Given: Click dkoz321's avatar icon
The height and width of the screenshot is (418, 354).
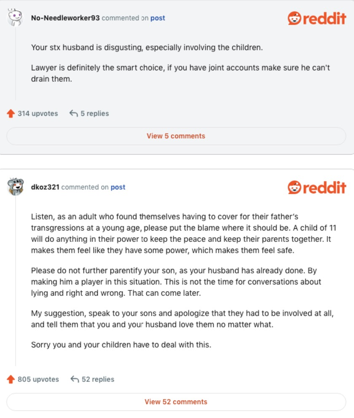Looking at the screenshot, I should click(x=15, y=187).
